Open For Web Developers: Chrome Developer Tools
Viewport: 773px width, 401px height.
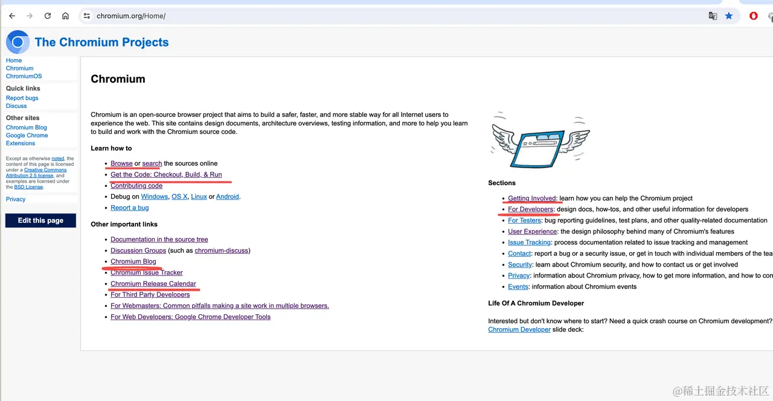click(191, 317)
